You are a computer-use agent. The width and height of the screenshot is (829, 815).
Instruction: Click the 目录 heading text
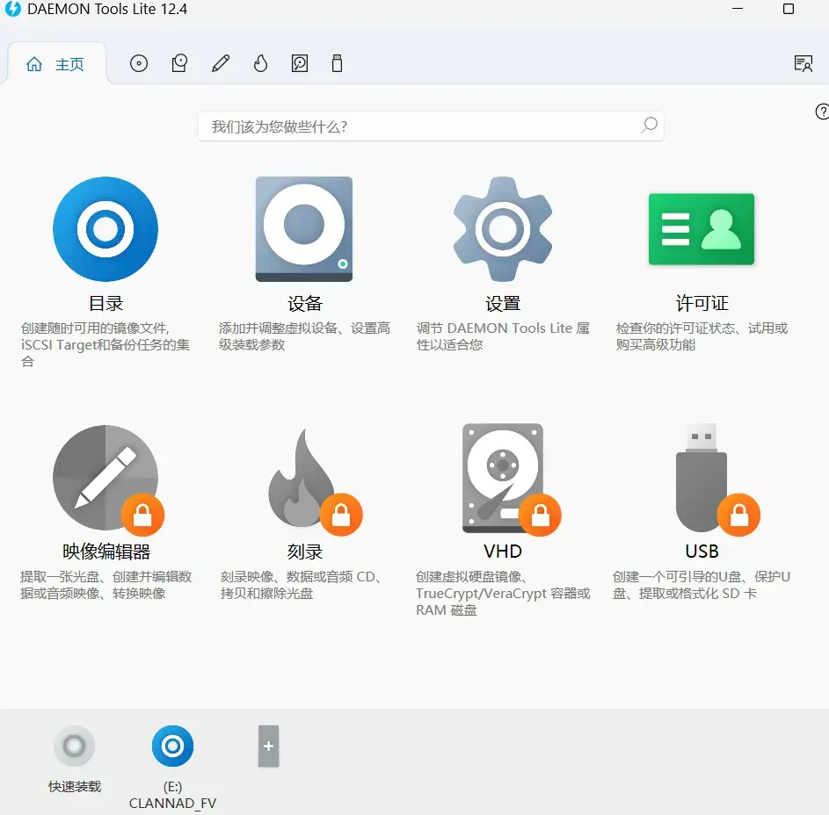105,304
